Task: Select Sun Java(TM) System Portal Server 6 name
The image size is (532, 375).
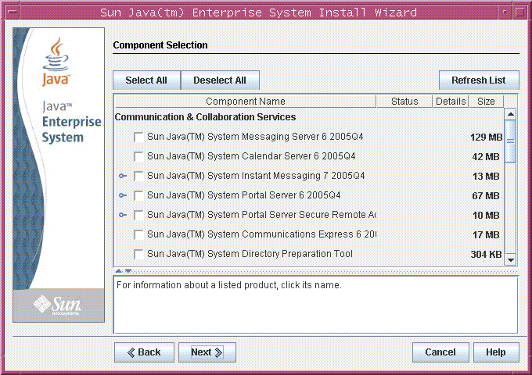Action: (243, 195)
